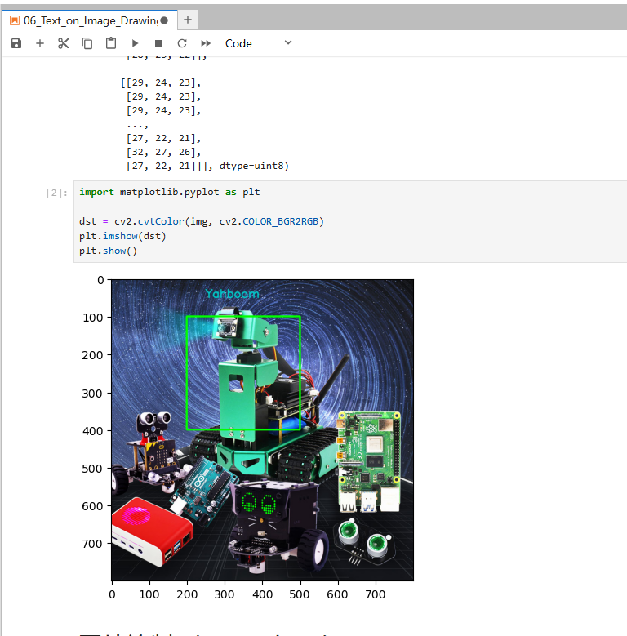Click the x-axis tick label 500

tap(300, 594)
